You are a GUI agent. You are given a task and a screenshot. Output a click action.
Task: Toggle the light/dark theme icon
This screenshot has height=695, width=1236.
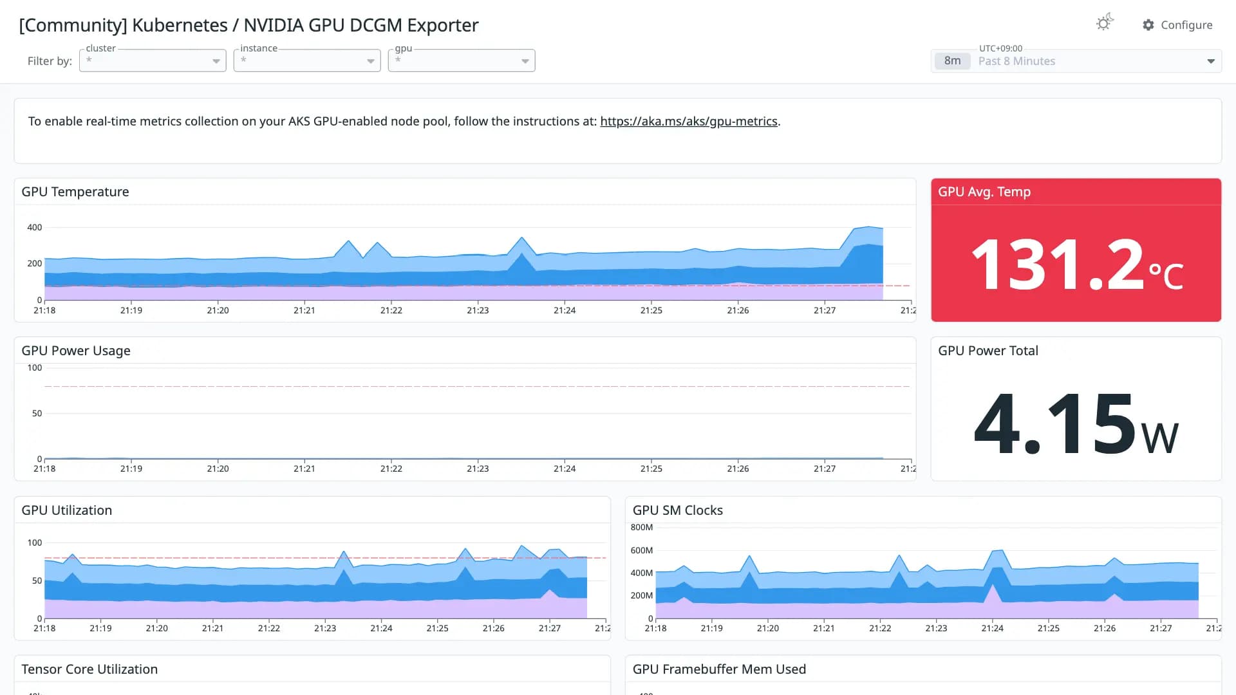[1105, 23]
